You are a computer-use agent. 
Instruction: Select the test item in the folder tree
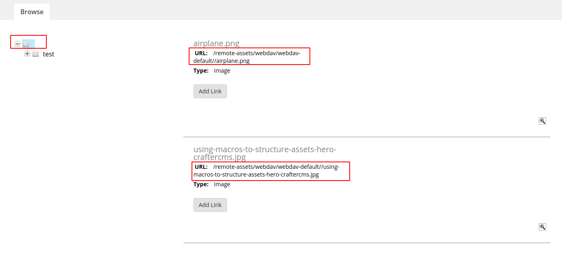click(x=48, y=54)
